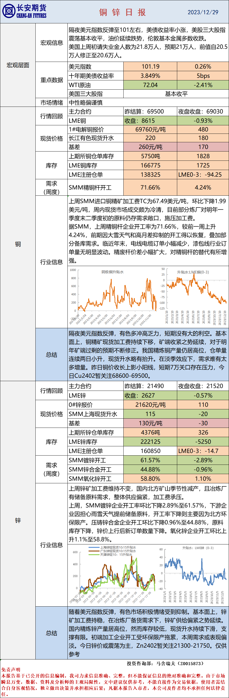Screen dimensions: 229x698
Task: Select the registered warrants value "138325"
Action: pyautogui.click(x=150, y=175)
